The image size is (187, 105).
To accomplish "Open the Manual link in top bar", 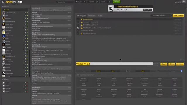I will point(79,2).
